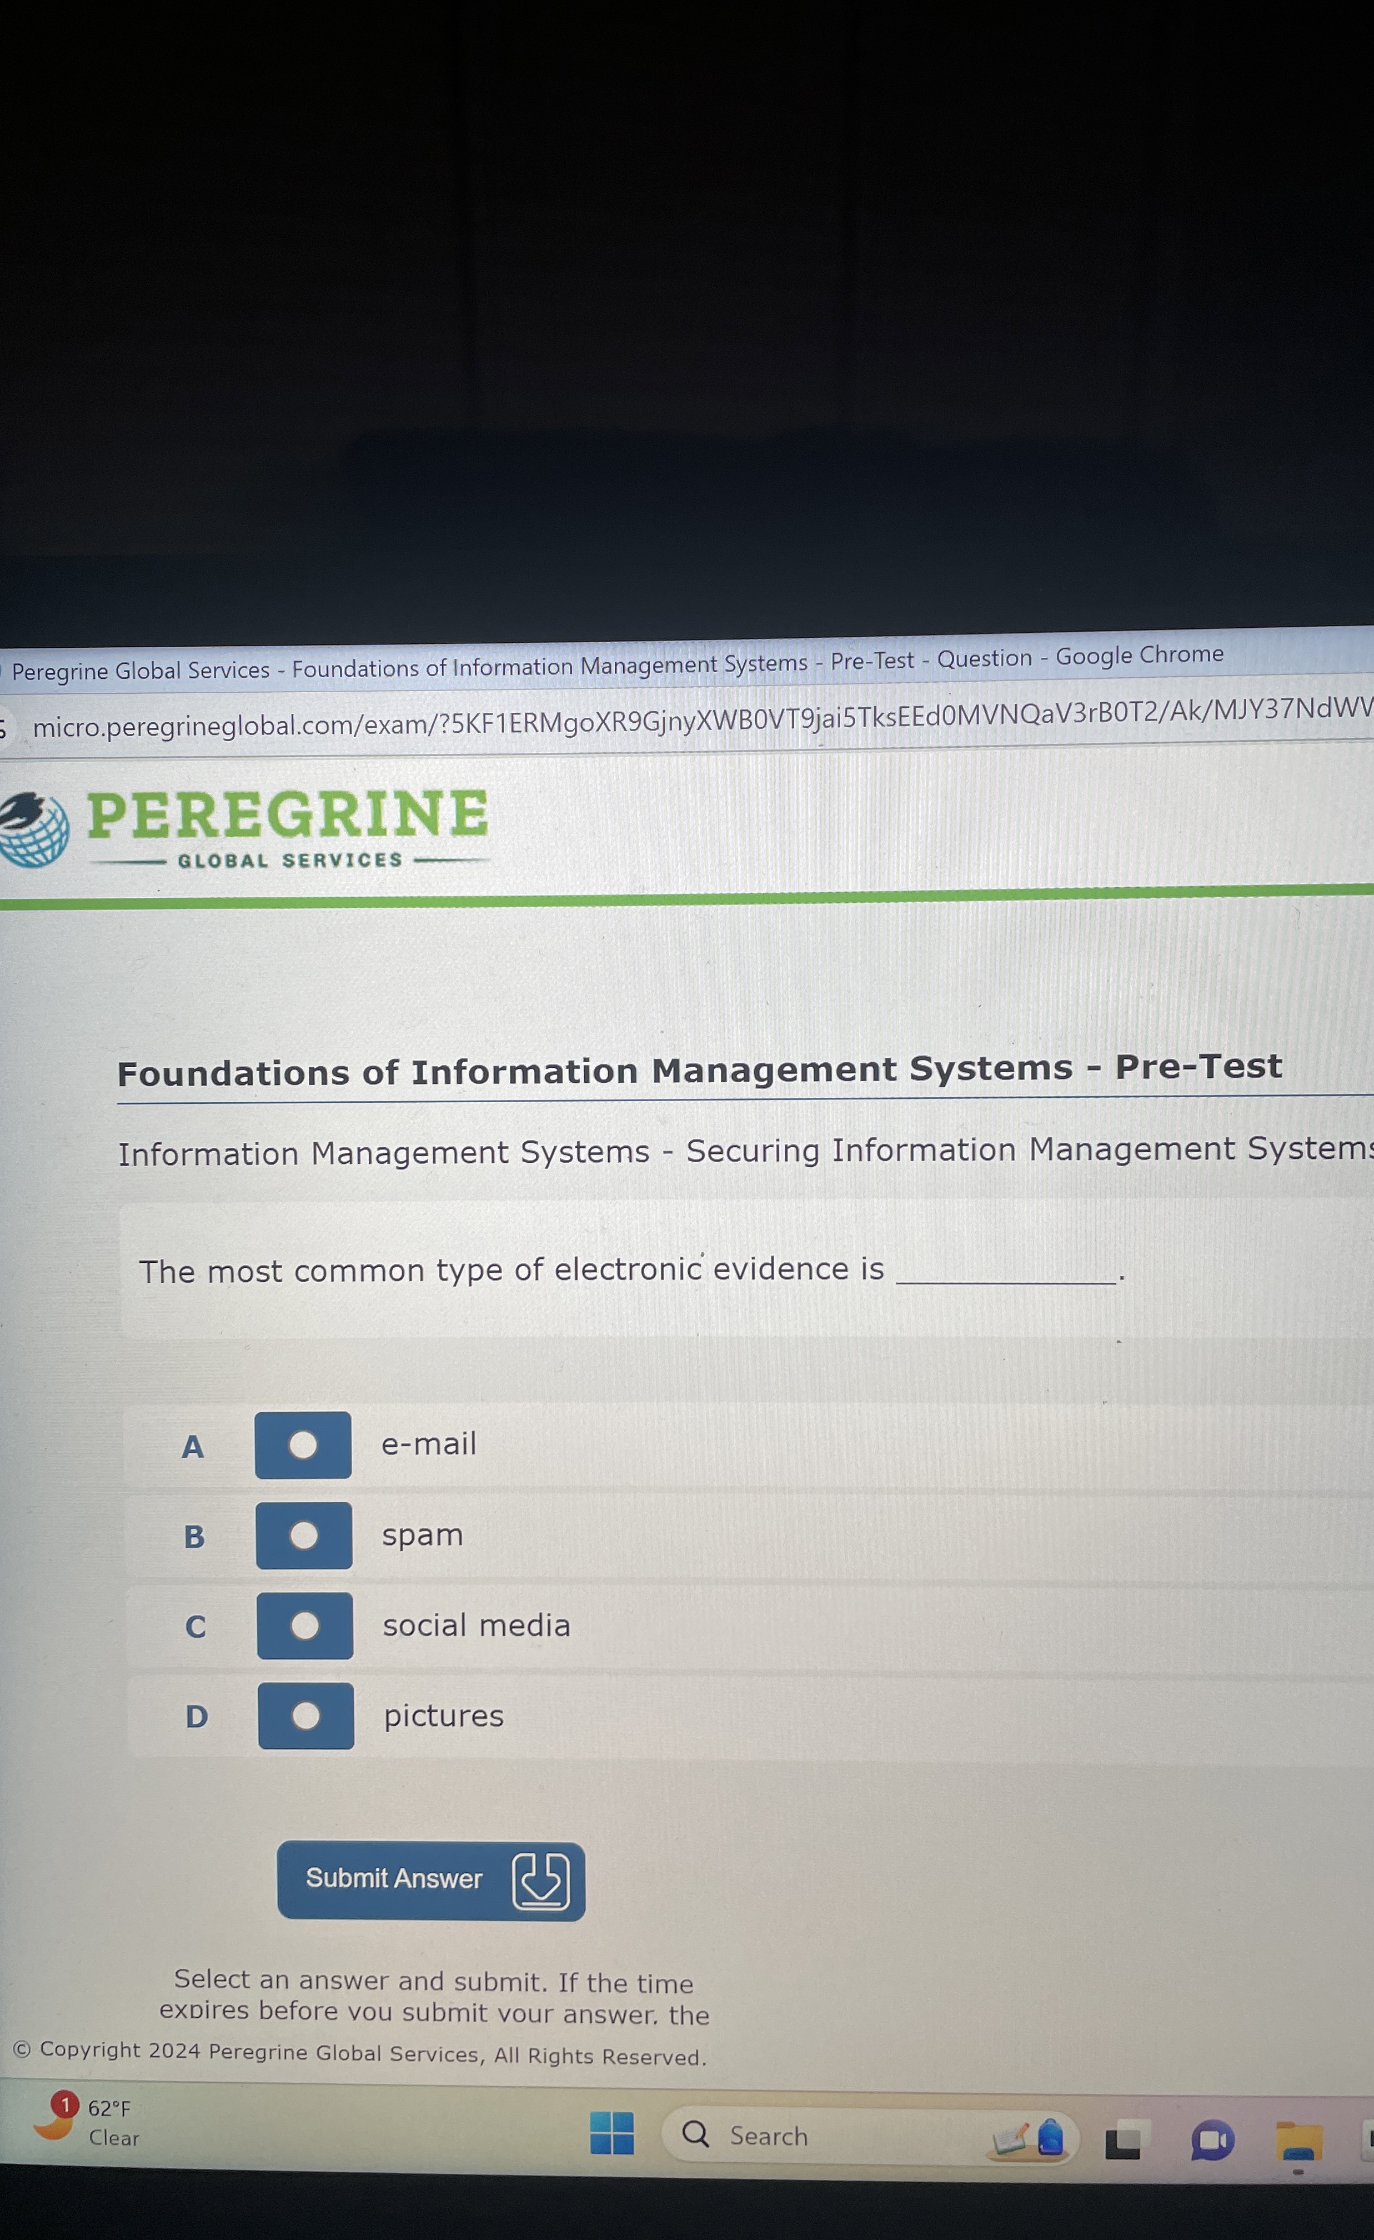This screenshot has width=1374, height=2240.
Task: Click the Chrome window title bar
Action: [x=618, y=664]
